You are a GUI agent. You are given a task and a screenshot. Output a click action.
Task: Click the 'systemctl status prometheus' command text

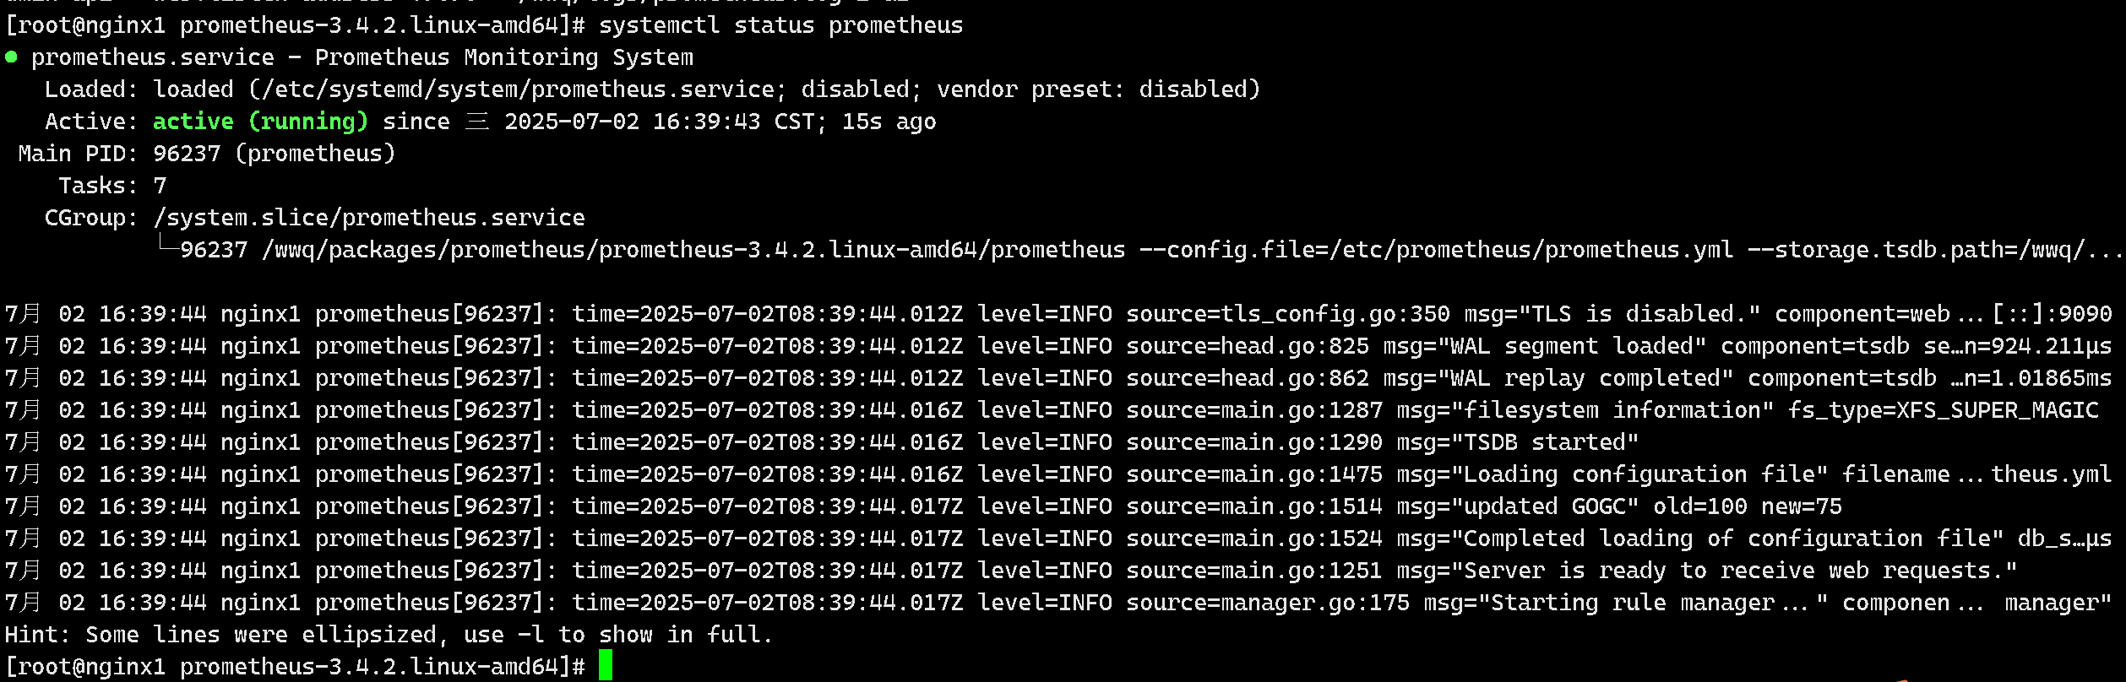[780, 25]
